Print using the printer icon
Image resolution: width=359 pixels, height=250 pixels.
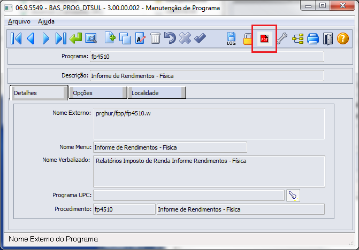(x=313, y=38)
